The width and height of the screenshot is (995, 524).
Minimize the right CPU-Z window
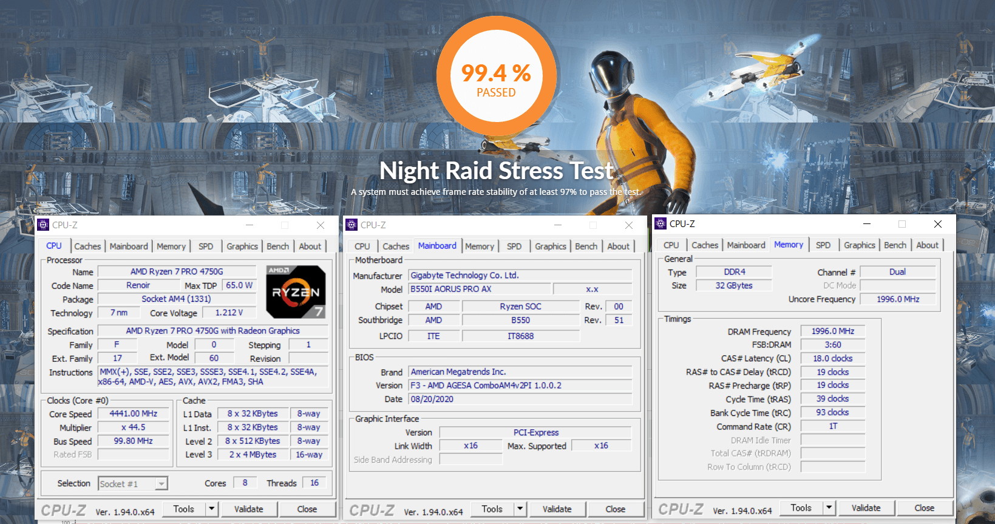(867, 224)
